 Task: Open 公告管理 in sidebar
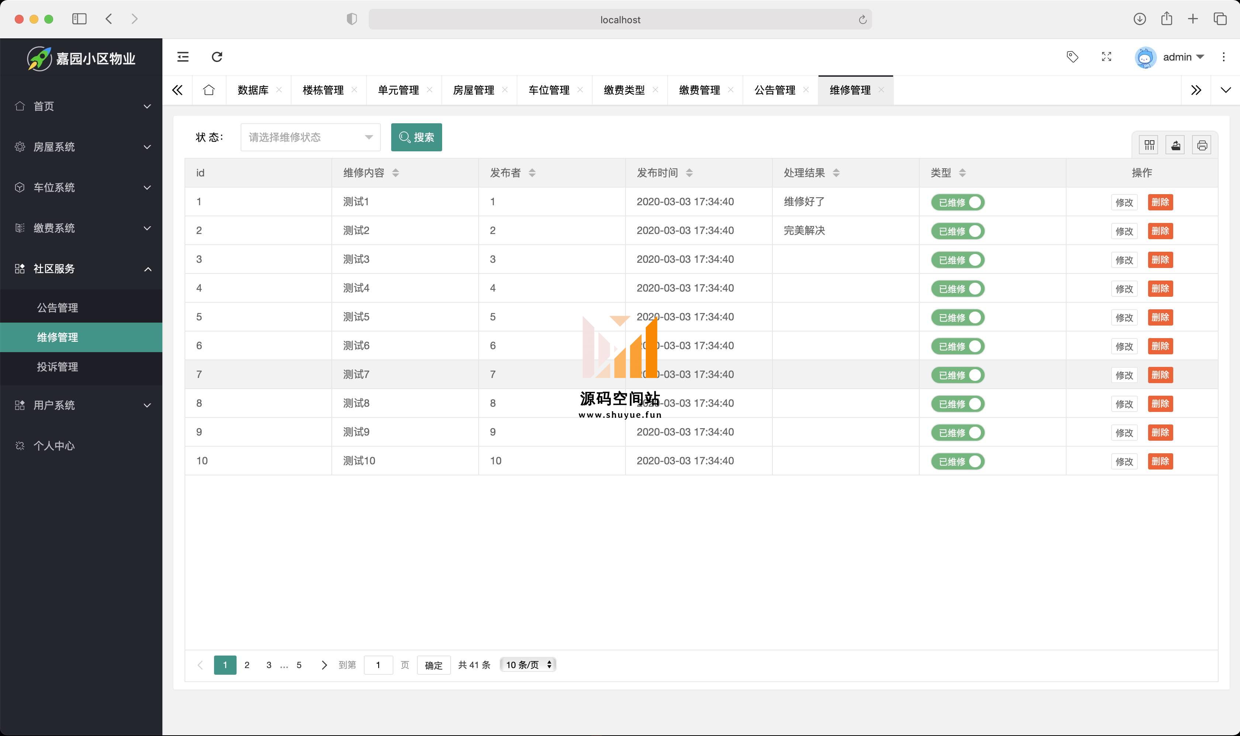[81, 308]
